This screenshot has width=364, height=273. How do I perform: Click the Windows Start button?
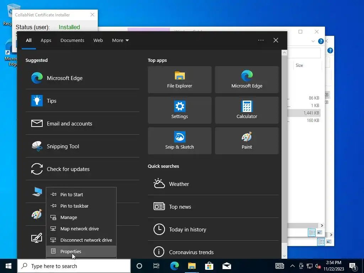9,266
